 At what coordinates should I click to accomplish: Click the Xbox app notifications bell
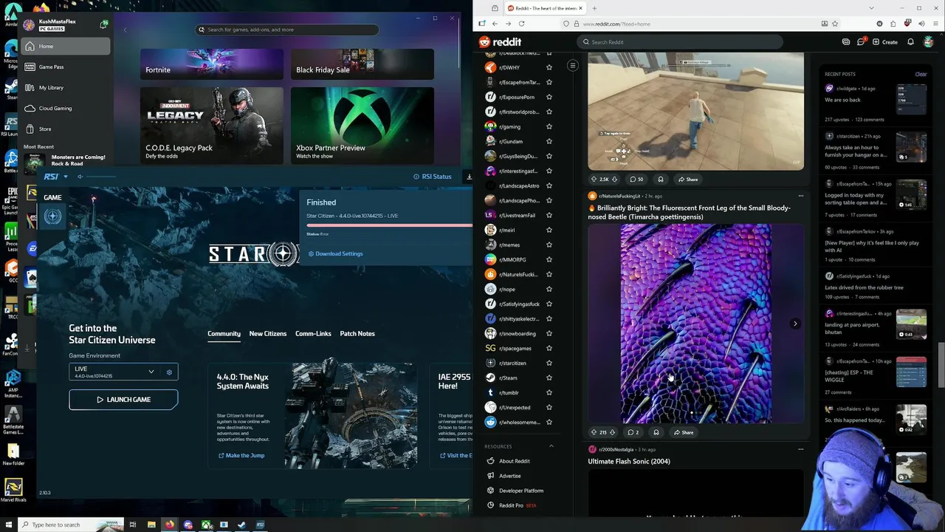tap(103, 24)
